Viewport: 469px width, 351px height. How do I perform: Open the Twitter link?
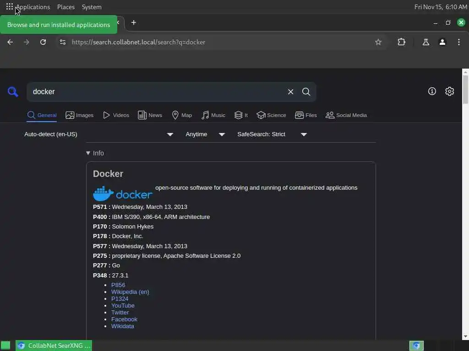120,313
